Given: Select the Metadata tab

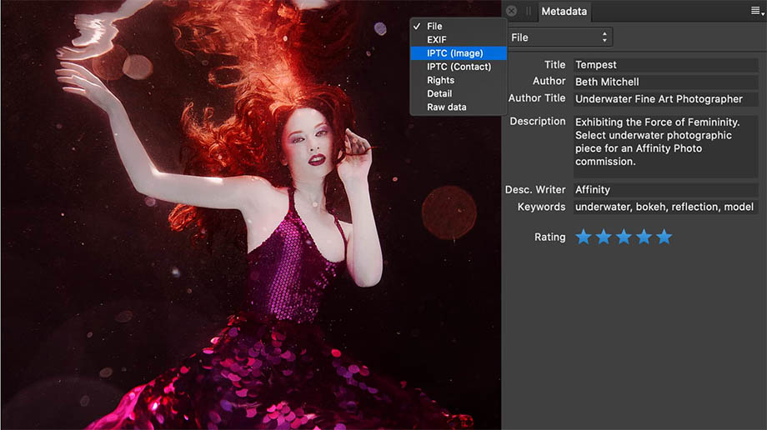Looking at the screenshot, I should pyautogui.click(x=565, y=12).
